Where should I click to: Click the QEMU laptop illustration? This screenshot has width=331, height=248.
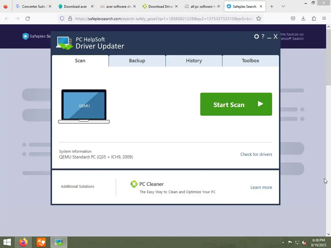[x=84, y=106]
